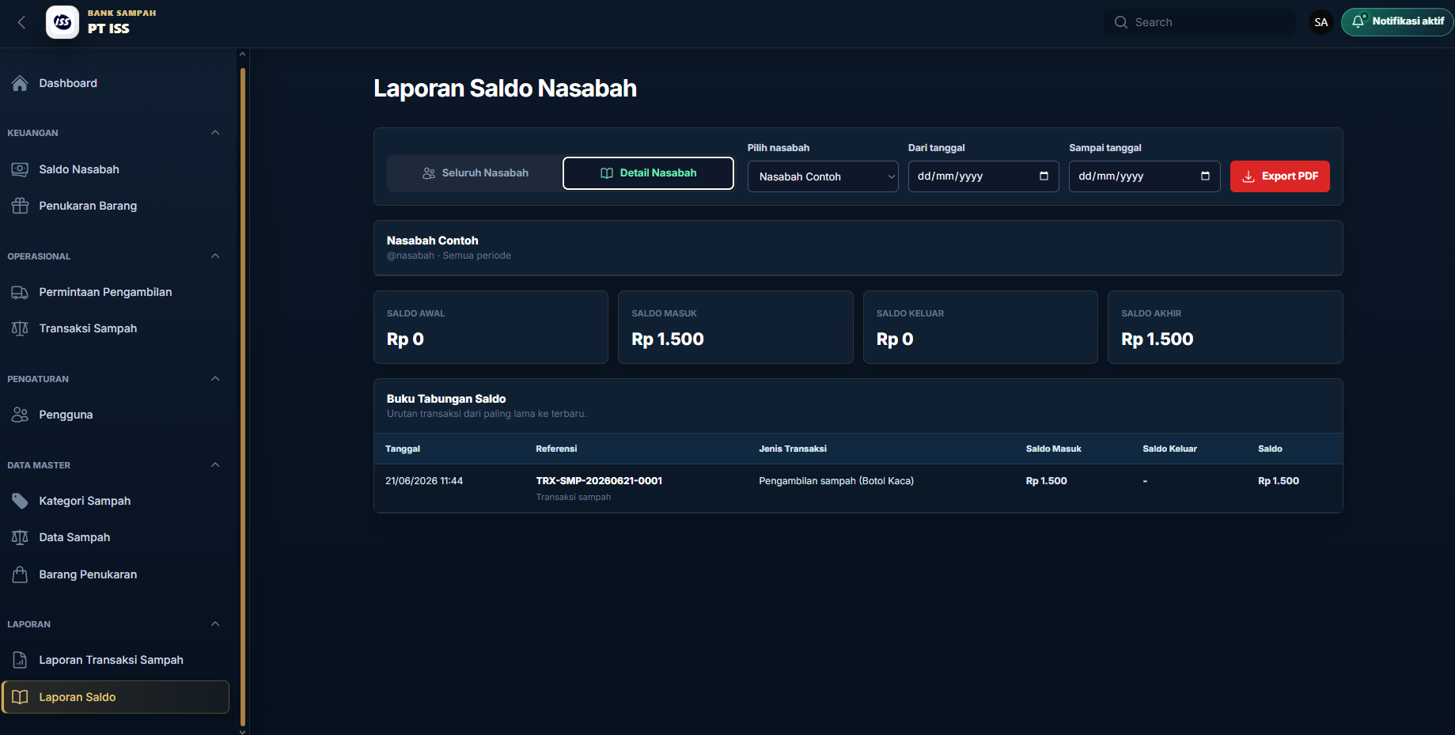Image resolution: width=1455 pixels, height=735 pixels.
Task: Click the Data Sampah scale icon
Action: pos(20,537)
